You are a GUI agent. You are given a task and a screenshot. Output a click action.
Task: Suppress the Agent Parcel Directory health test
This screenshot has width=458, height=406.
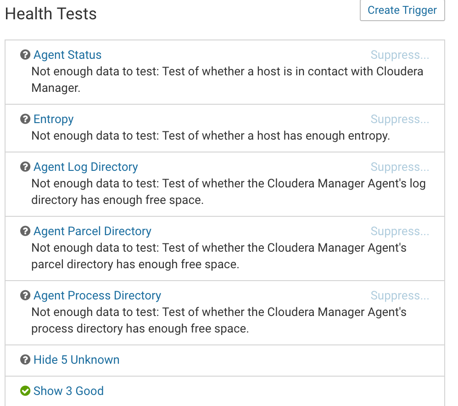(400, 231)
